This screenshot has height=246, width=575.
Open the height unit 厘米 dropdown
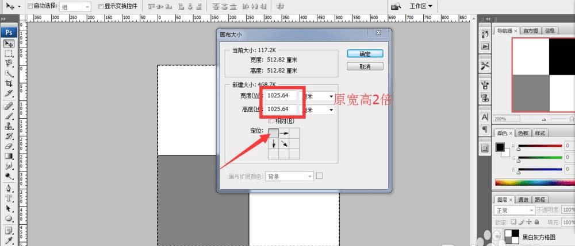pos(317,110)
